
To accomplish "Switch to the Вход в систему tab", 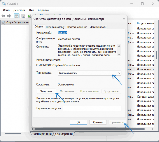I will pyautogui.click(x=55, y=27).
